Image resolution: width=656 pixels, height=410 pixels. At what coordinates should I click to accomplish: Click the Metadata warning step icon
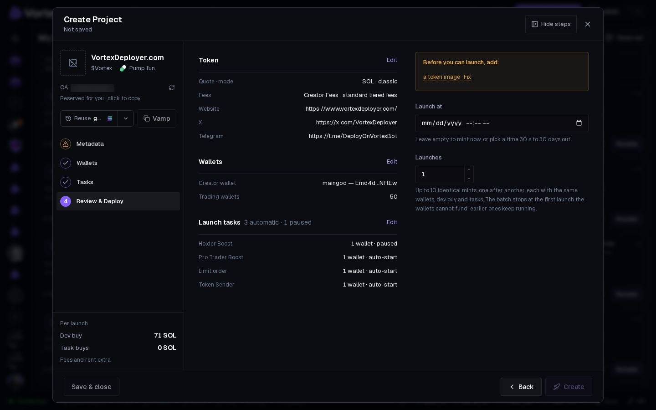pos(66,144)
